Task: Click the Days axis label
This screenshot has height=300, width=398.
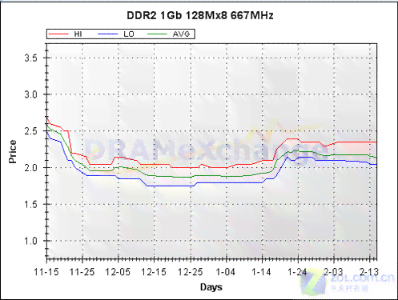Action: 211,287
